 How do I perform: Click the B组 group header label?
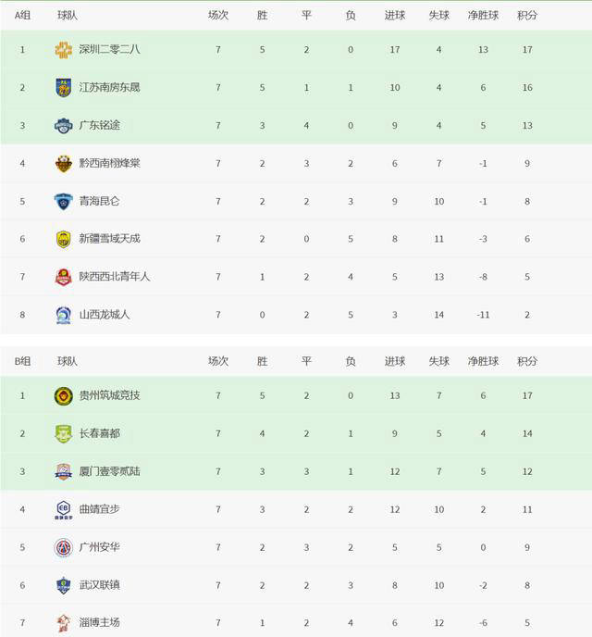22,361
